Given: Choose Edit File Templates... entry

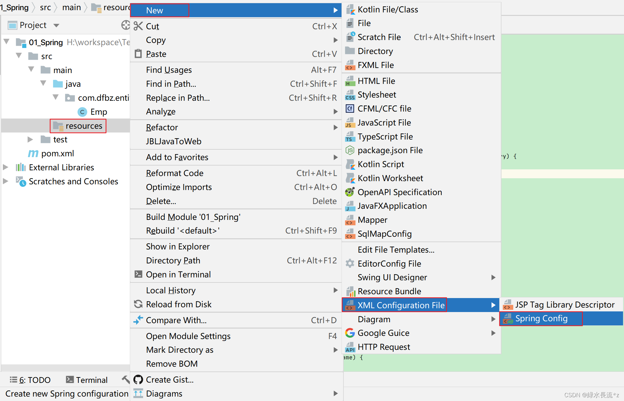Looking at the screenshot, I should click(421, 250).
